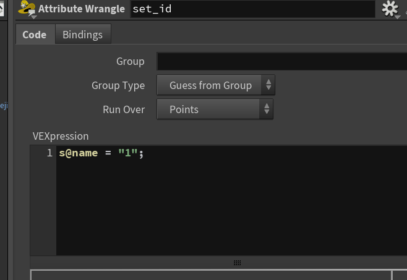This screenshot has width=407, height=280.
Task: Click the Group Type parameter label
Action: click(x=118, y=85)
